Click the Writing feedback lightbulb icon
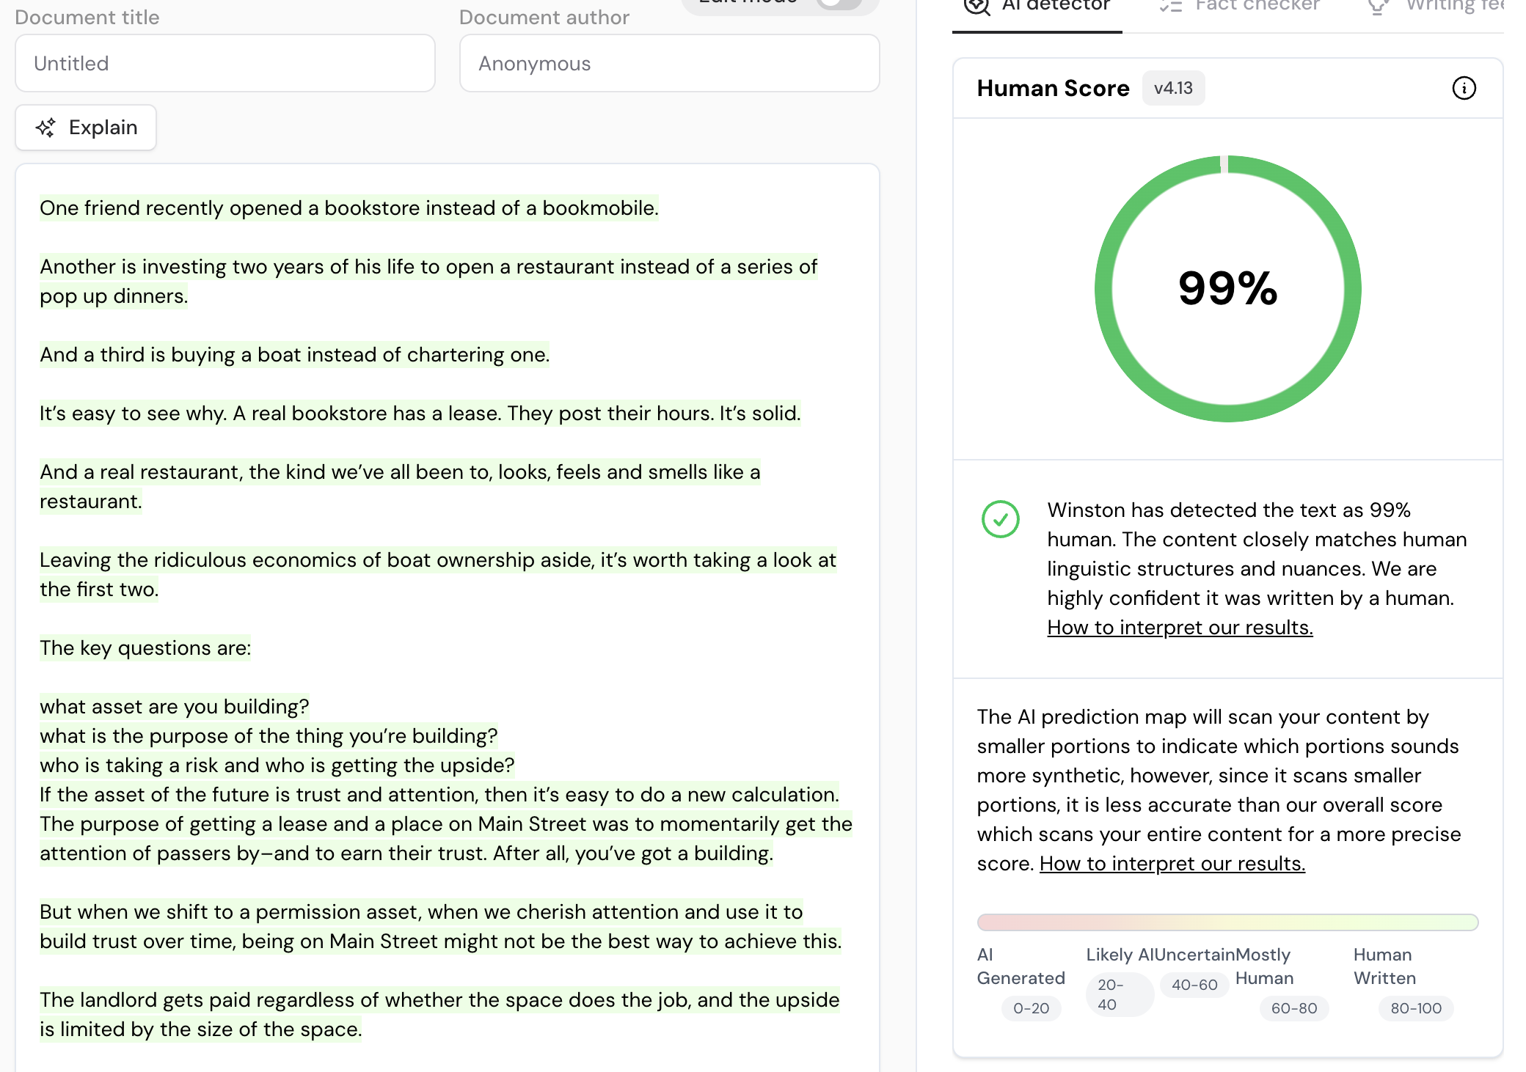Screen dimensions: 1526x1072 pos(1379,7)
